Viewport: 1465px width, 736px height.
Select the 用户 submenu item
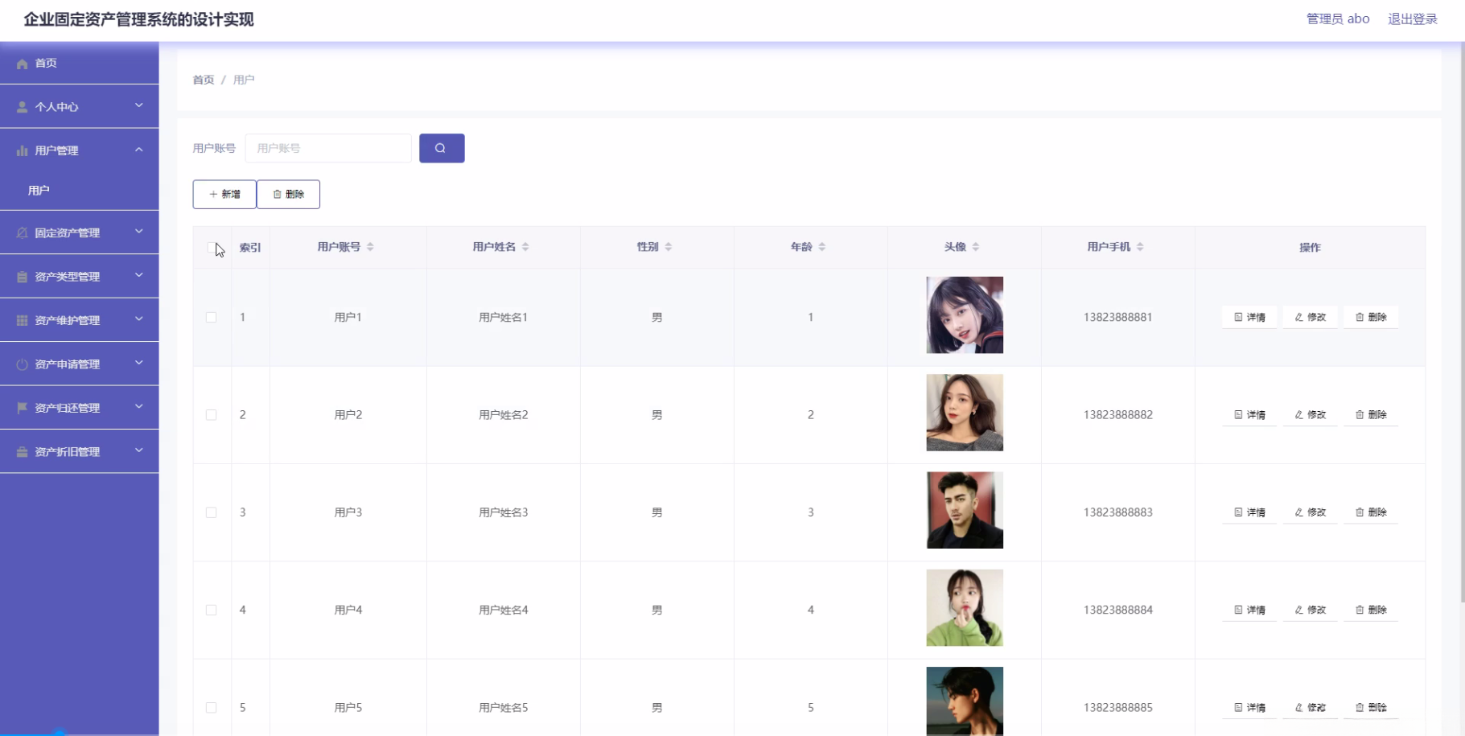(x=39, y=190)
